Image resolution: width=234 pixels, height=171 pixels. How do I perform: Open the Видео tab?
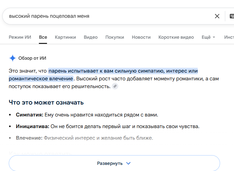click(90, 37)
